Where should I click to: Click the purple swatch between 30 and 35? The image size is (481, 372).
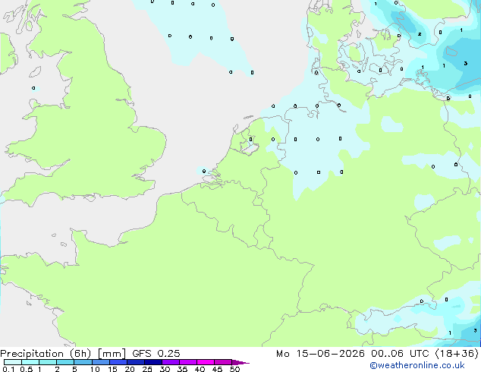[x=171, y=362]
